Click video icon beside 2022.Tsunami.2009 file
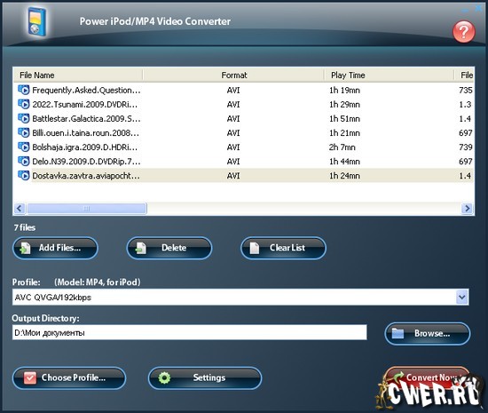Image resolution: width=488 pixels, height=413 pixels. click(24, 104)
